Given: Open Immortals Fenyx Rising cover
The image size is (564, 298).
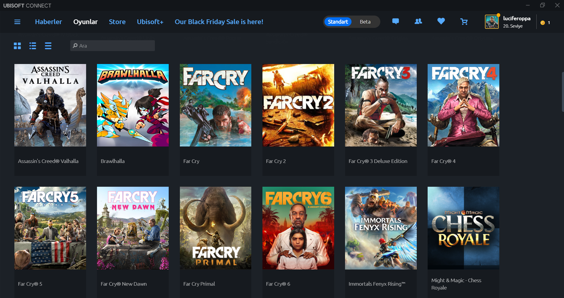Looking at the screenshot, I should 381,228.
